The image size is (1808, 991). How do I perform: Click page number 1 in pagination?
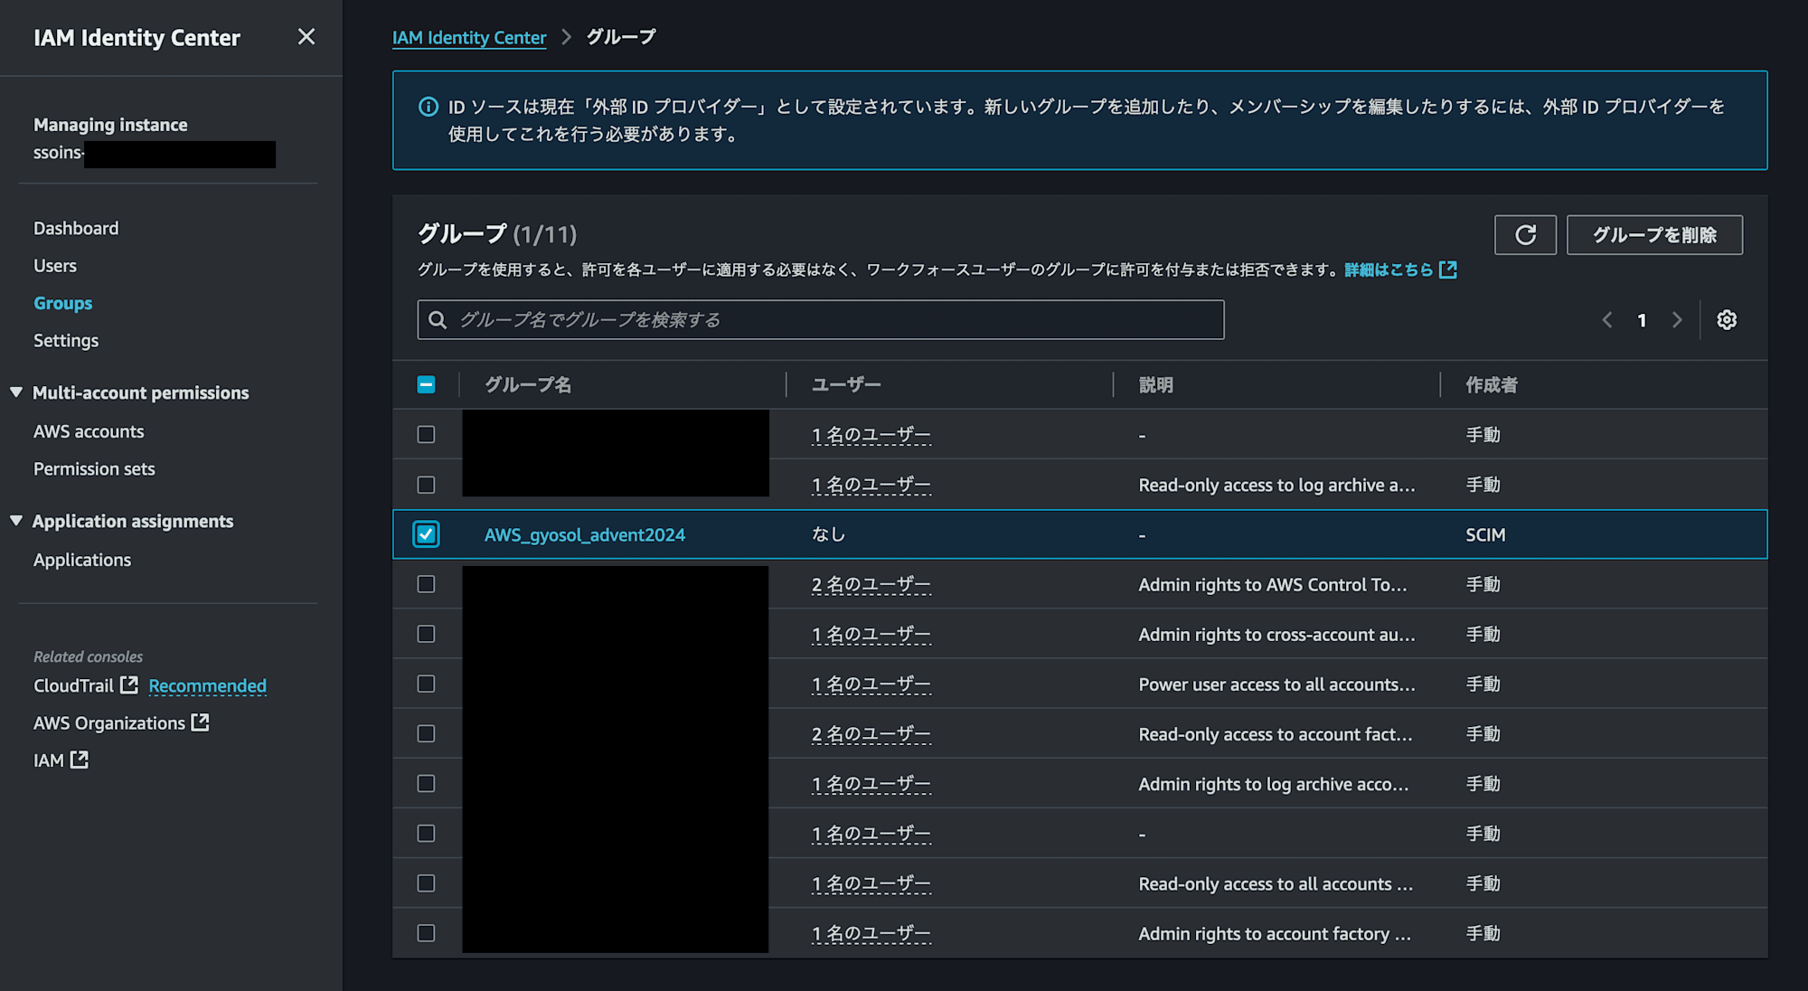pos(1642,320)
